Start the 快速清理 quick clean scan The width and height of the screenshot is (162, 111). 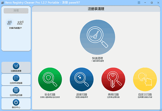tap(97, 37)
